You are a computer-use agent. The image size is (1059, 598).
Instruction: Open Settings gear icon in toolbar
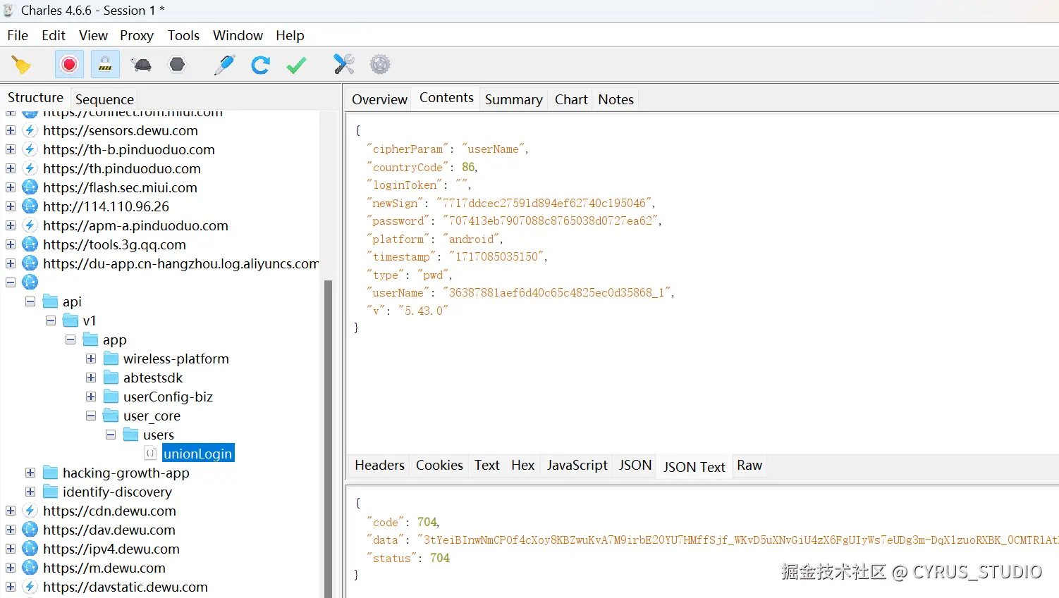tap(380, 65)
